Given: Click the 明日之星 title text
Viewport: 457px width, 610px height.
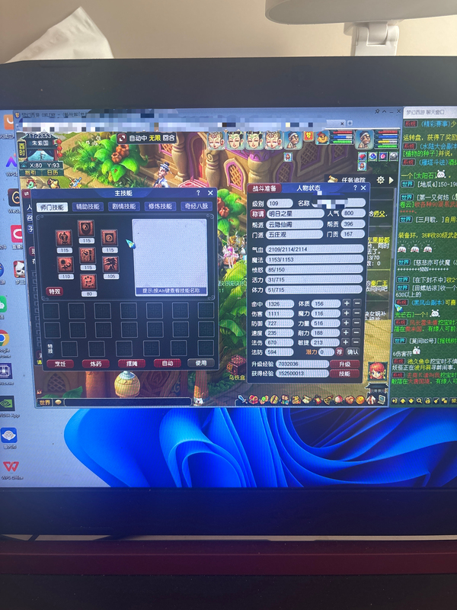Looking at the screenshot, I should 280,214.
